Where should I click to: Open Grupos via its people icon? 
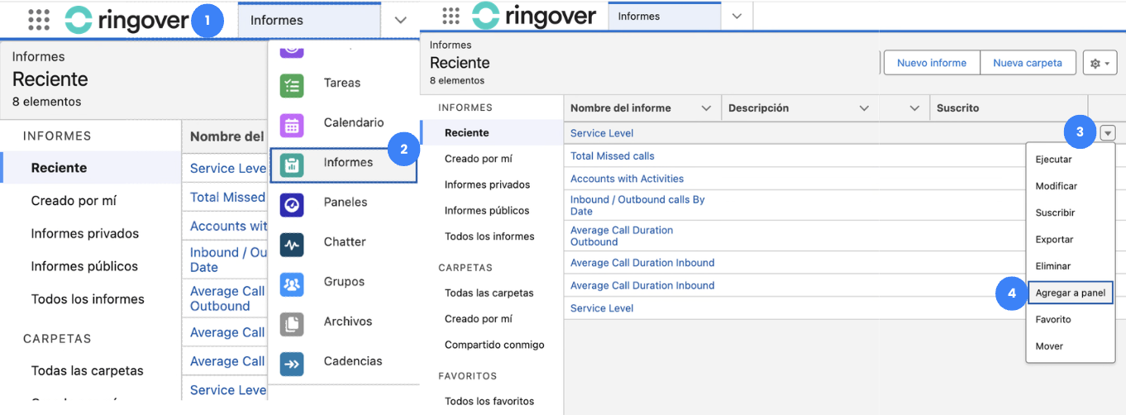coord(292,282)
